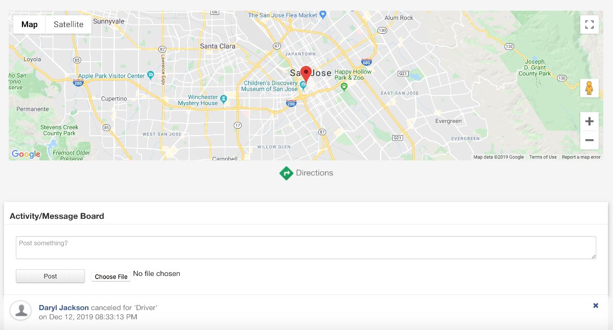The width and height of the screenshot is (613, 330).
Task: Open Daryl Jackson's profile link
Action: click(x=64, y=308)
